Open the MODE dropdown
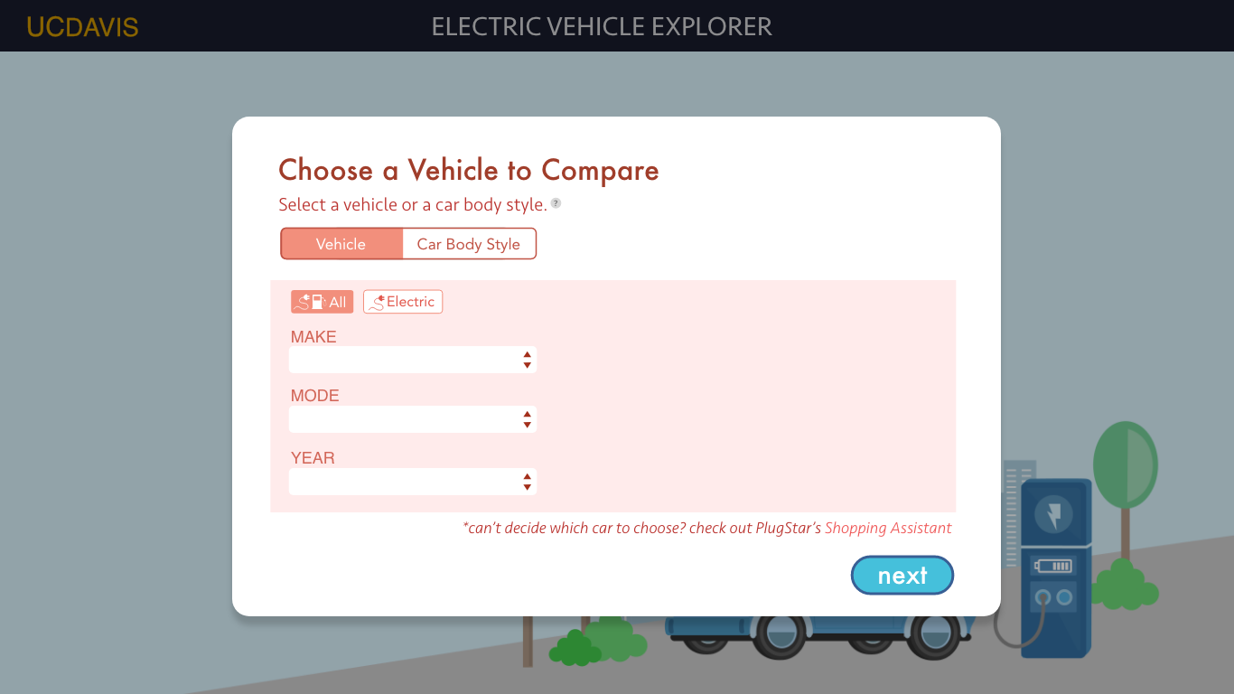1234x694 pixels. coord(413,419)
